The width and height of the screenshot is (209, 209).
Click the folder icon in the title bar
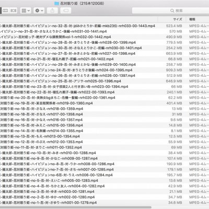point(56,3)
